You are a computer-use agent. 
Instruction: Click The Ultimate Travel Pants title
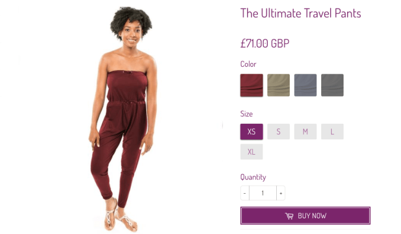[301, 13]
